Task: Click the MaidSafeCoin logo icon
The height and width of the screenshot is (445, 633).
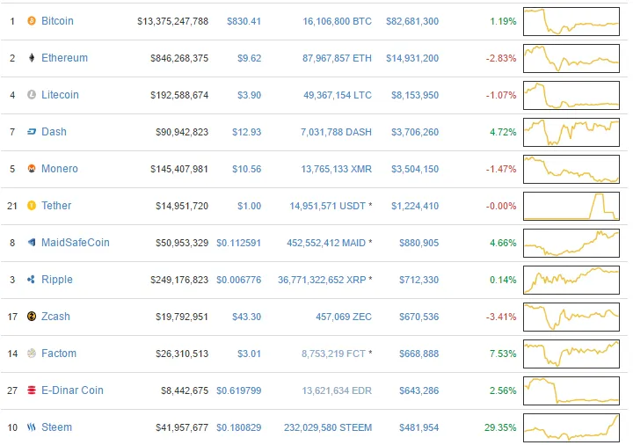Action: 32,242
